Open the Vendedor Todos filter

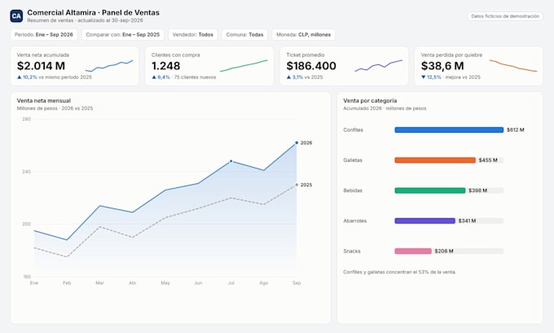point(193,35)
